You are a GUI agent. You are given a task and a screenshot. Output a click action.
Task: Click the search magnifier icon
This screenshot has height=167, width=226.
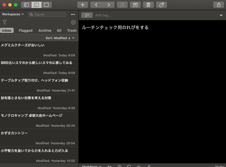pyautogui.click(x=31, y=14)
